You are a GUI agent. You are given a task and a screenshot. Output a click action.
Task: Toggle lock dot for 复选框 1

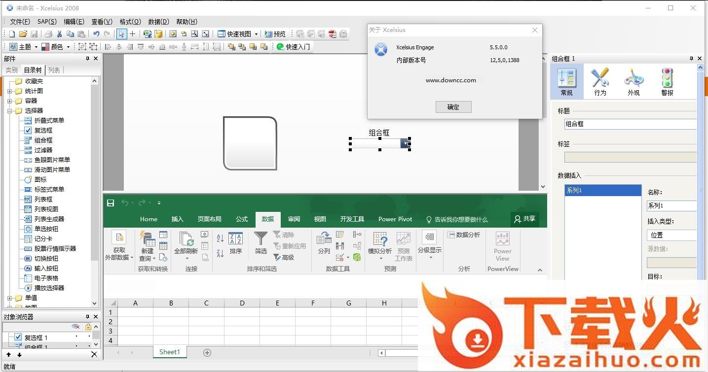point(89,337)
